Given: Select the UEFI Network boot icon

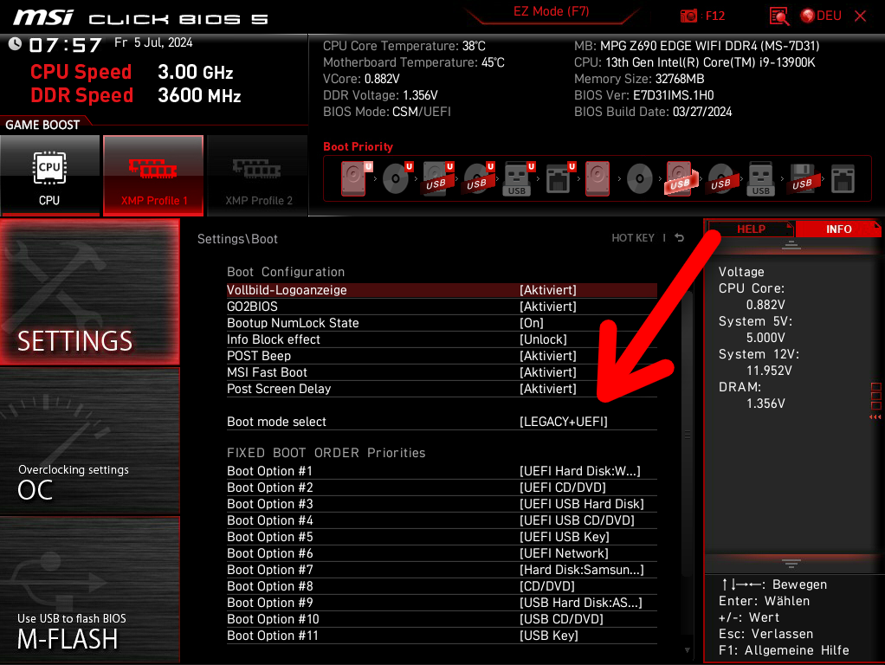Looking at the screenshot, I should pyautogui.click(x=559, y=178).
